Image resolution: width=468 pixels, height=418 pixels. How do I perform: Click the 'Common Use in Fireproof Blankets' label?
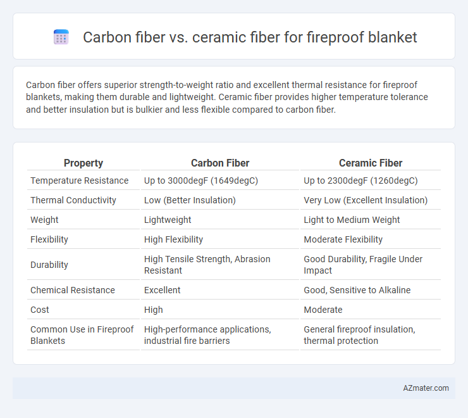tap(82, 335)
